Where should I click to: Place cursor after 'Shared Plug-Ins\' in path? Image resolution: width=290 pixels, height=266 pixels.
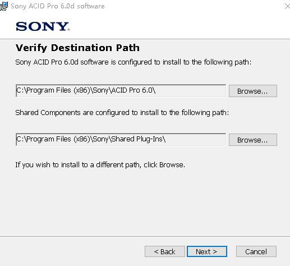pos(166,139)
